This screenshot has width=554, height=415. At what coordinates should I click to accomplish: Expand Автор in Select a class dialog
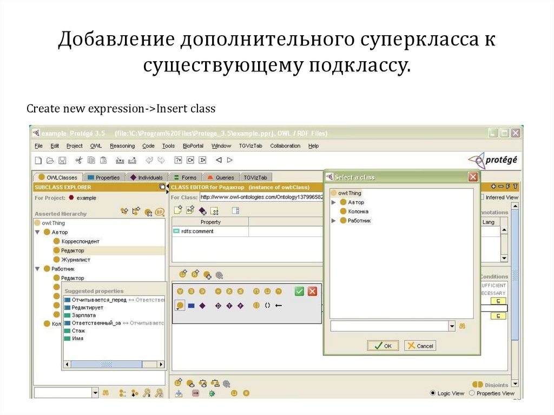[333, 202]
